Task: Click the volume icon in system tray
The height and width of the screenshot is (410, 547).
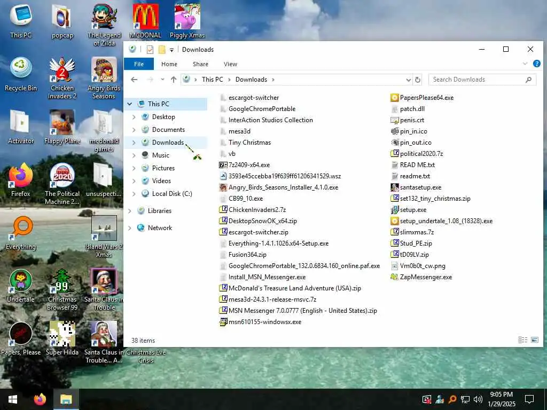Action: [x=478, y=399]
